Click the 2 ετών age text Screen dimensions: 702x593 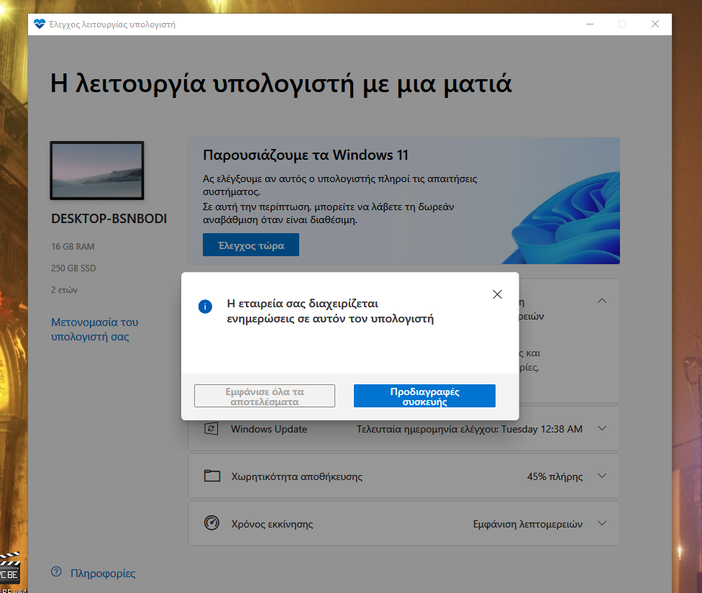tap(64, 290)
